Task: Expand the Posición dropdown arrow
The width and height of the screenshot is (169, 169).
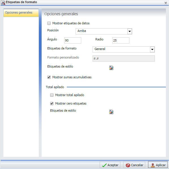Action: point(130,31)
